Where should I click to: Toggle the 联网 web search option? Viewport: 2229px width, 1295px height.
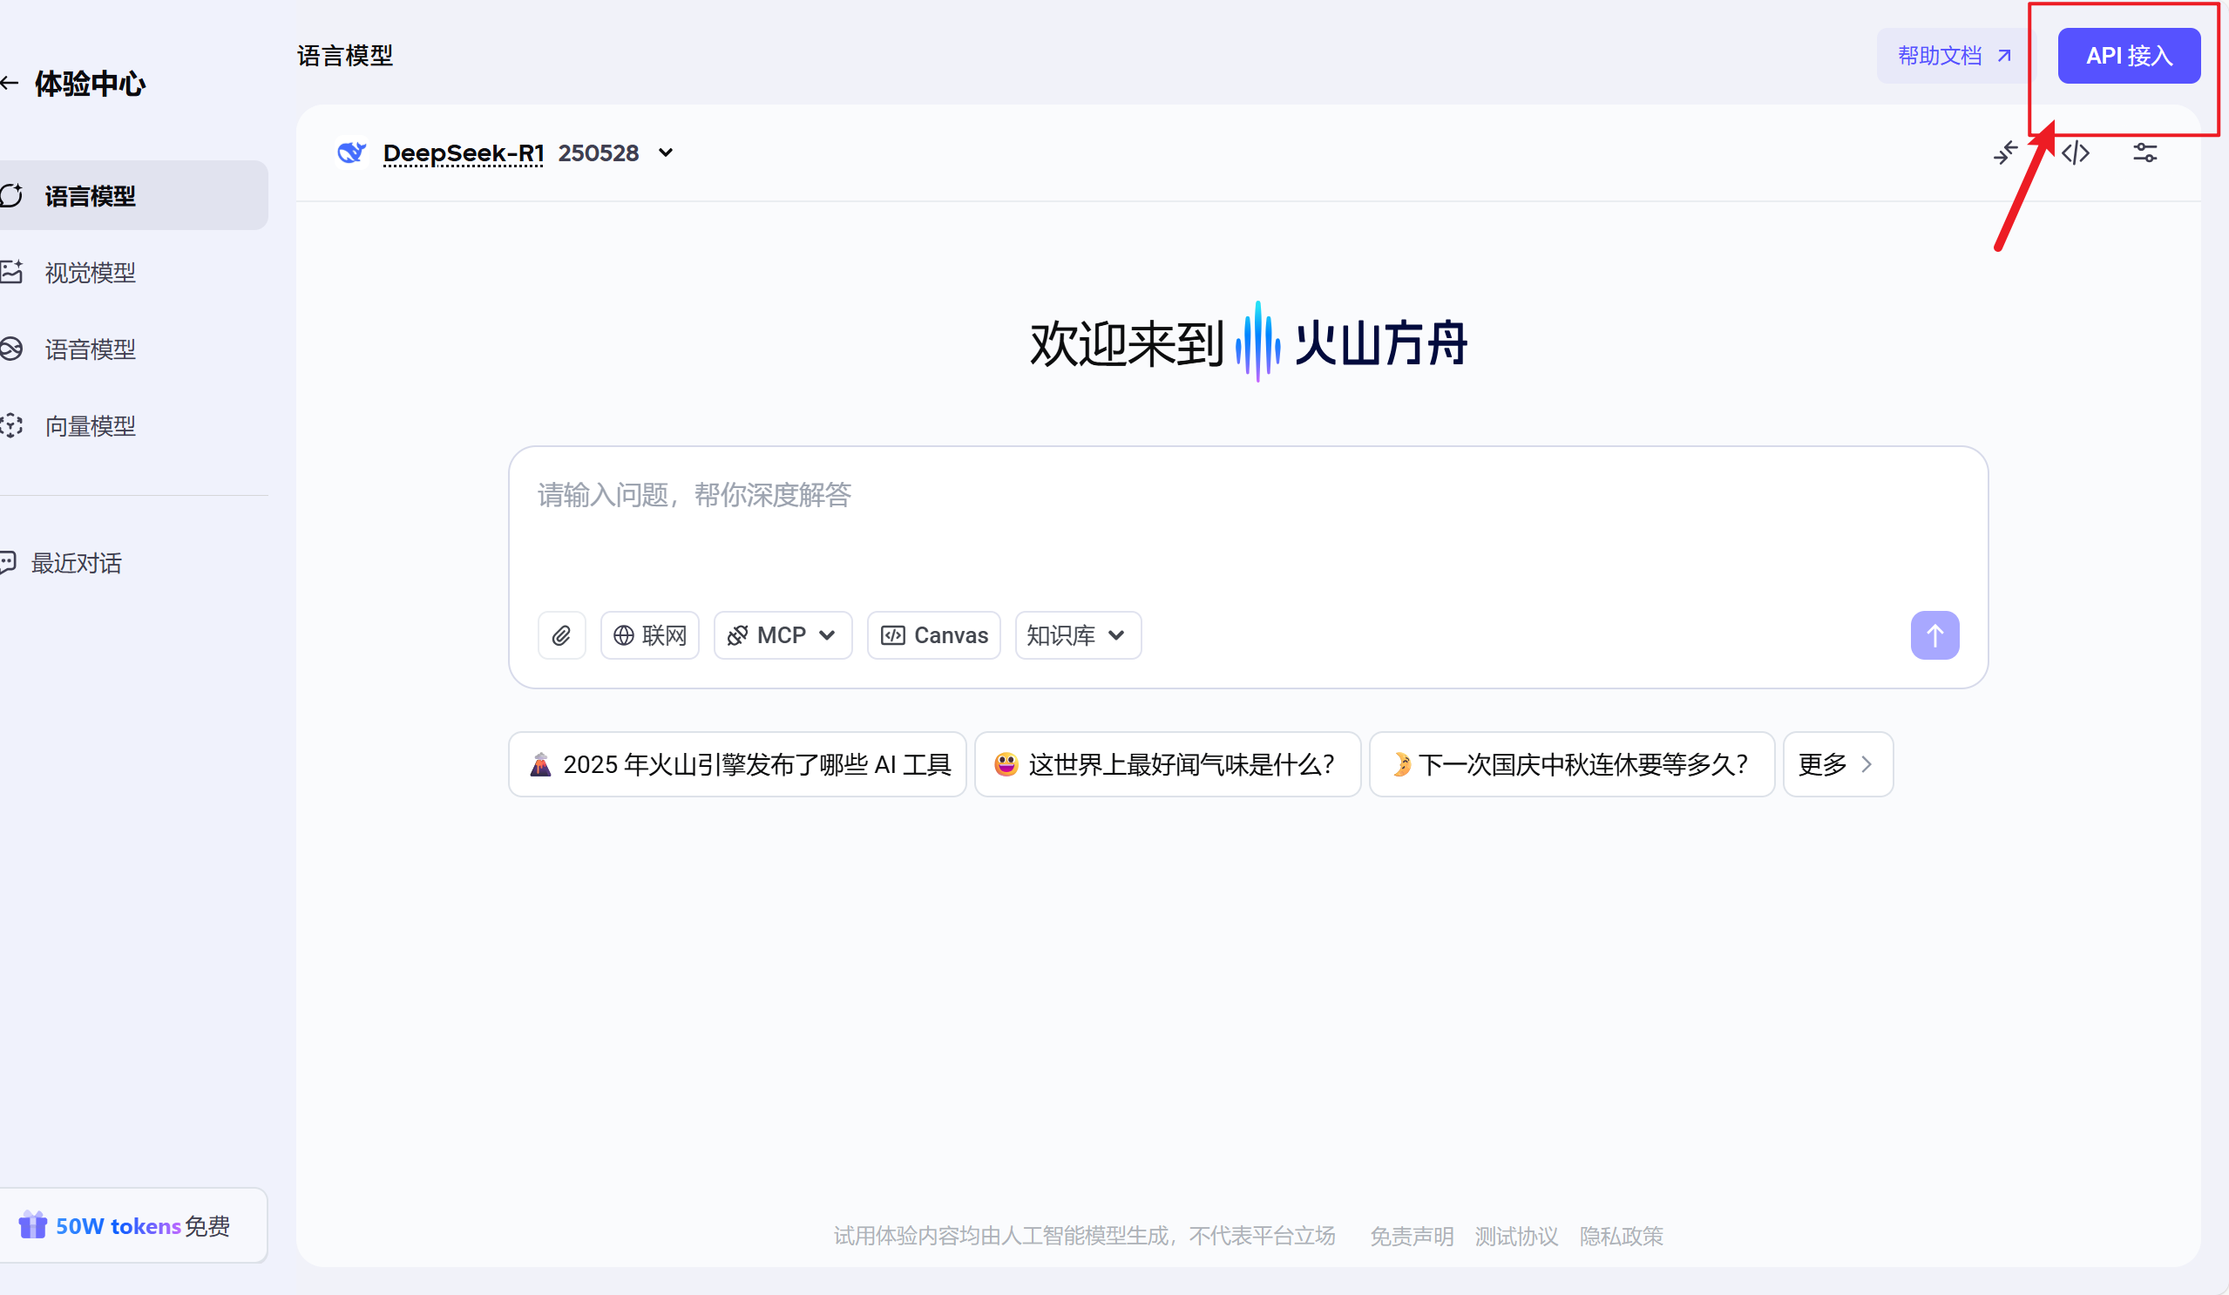click(x=650, y=635)
